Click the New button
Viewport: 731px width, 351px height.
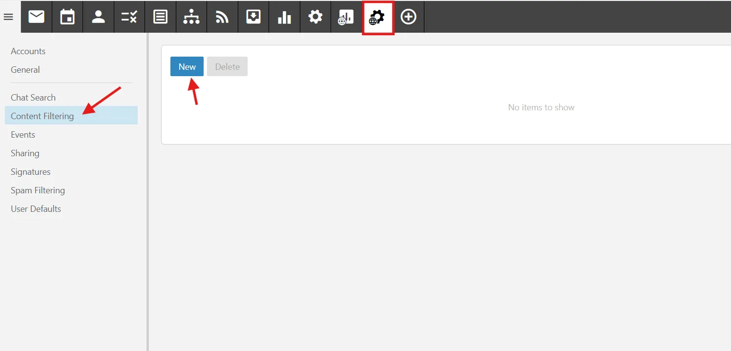pos(187,66)
